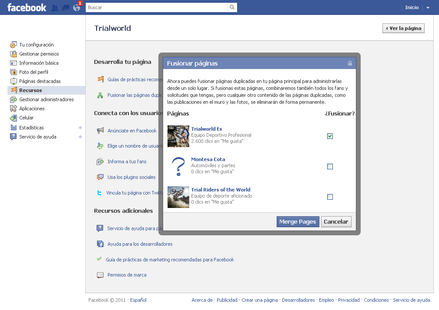
Task: Click the Twitter bird icon
Action: (99, 193)
